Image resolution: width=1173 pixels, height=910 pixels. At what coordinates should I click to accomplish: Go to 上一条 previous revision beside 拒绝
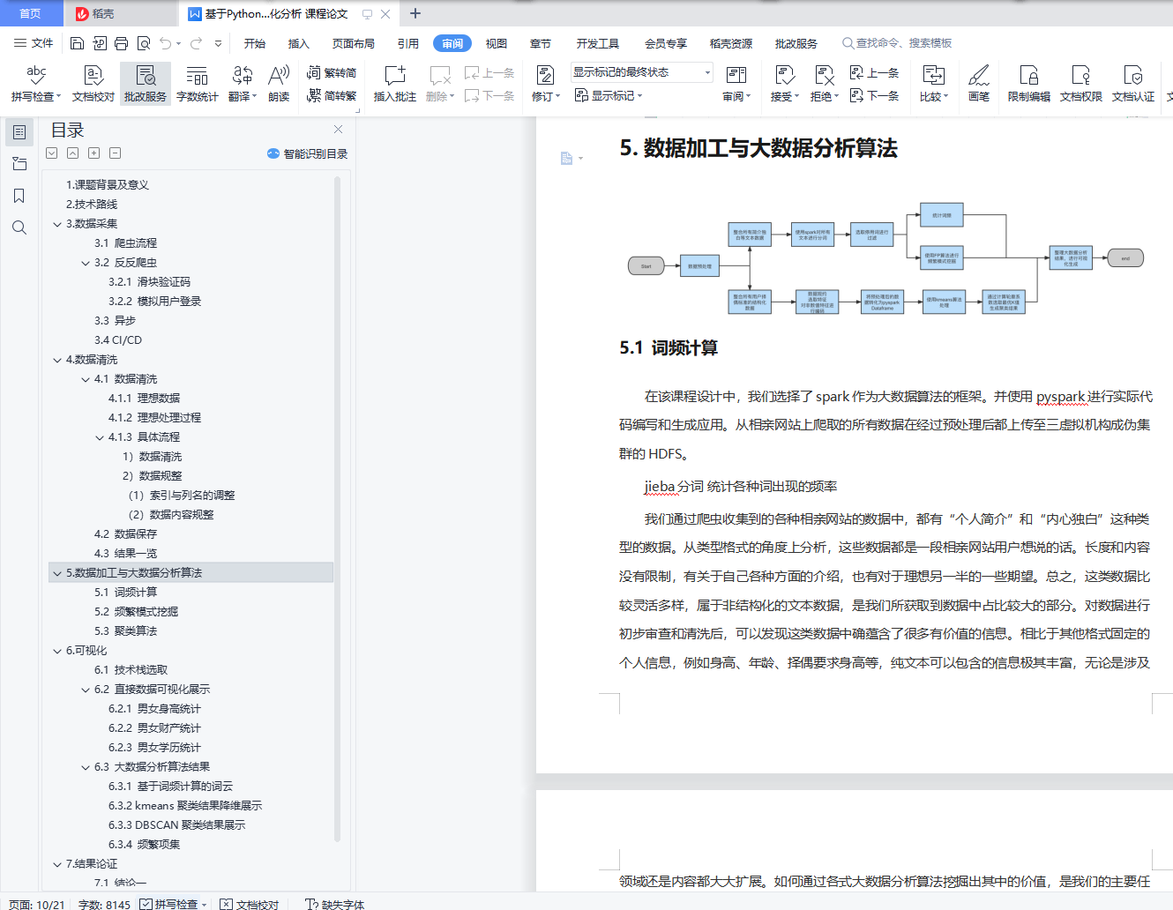(874, 72)
